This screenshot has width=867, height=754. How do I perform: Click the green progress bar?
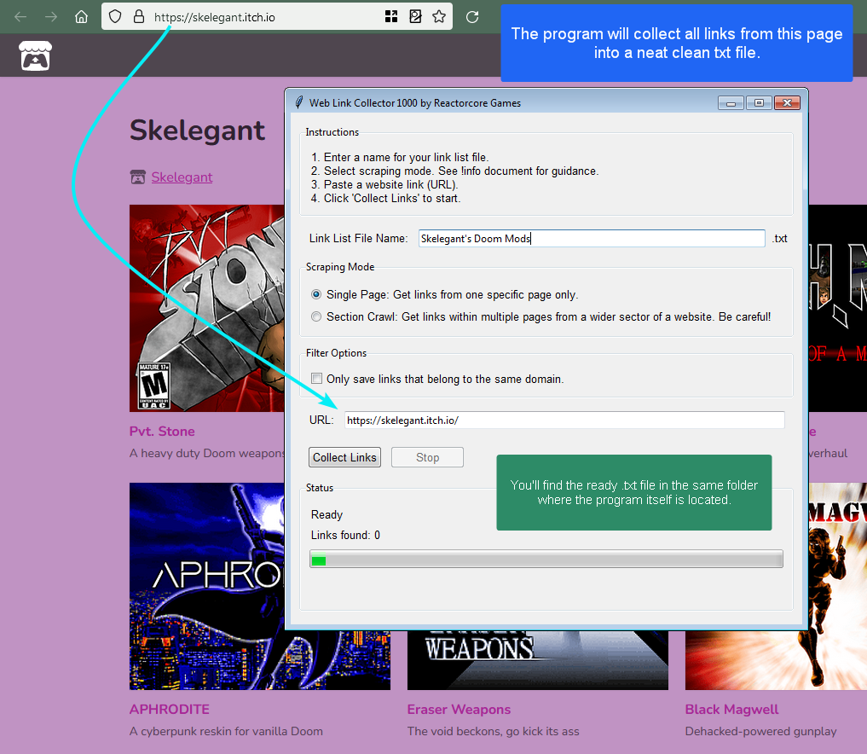[546, 560]
